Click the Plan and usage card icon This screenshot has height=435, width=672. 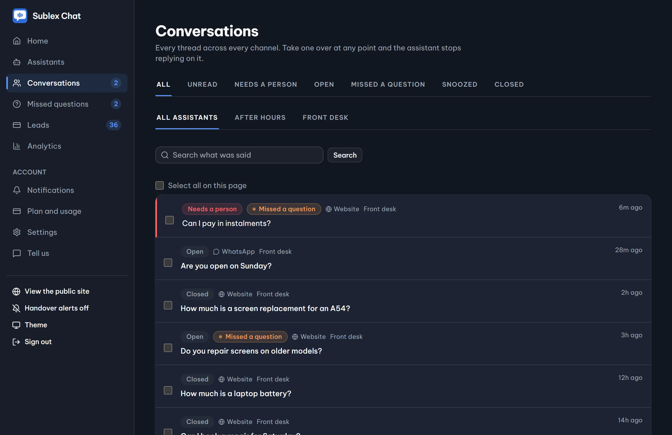(17, 211)
